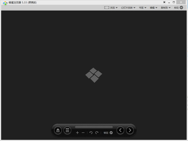Open the 浏览 view-mode dropdown
This screenshot has height=141, width=188.
111,8
